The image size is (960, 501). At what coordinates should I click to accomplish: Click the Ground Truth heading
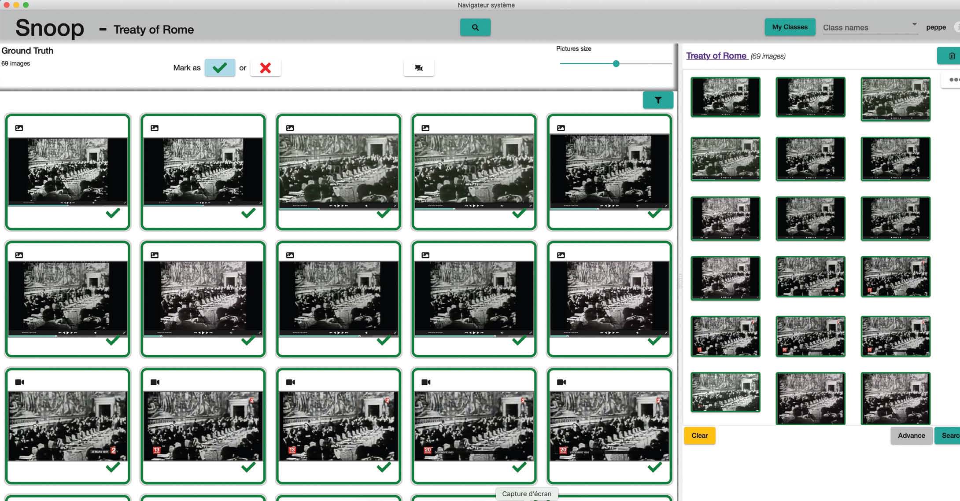click(27, 51)
